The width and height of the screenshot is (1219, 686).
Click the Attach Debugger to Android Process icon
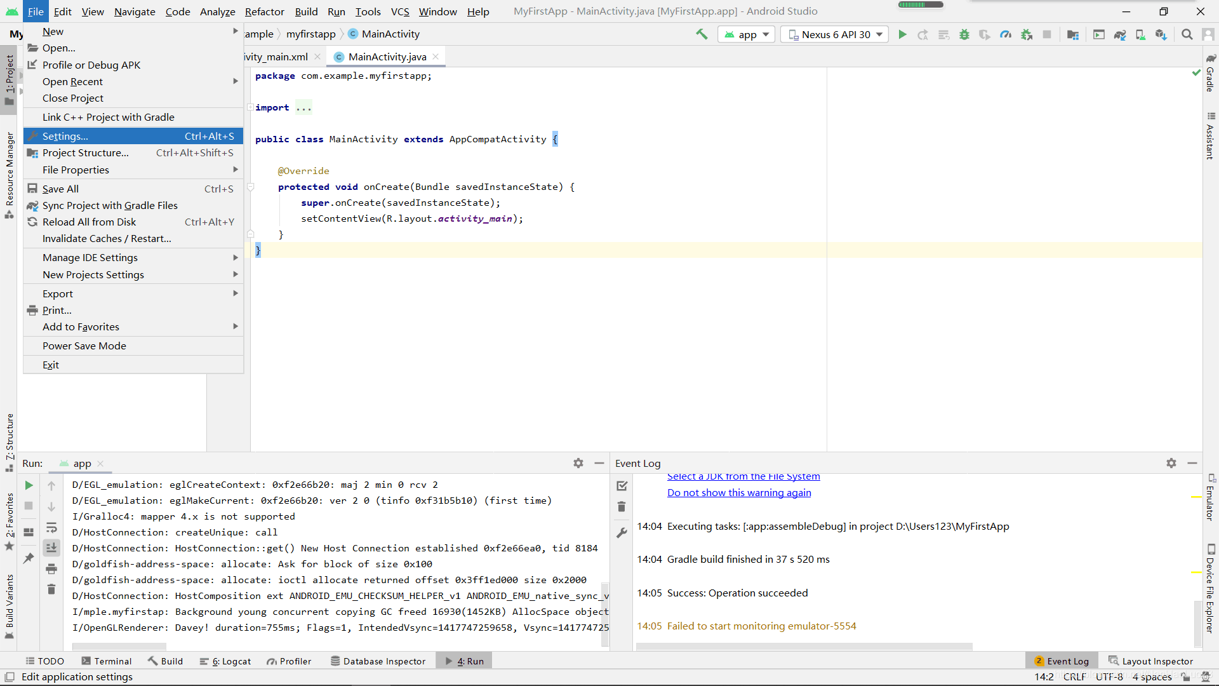(x=1027, y=34)
